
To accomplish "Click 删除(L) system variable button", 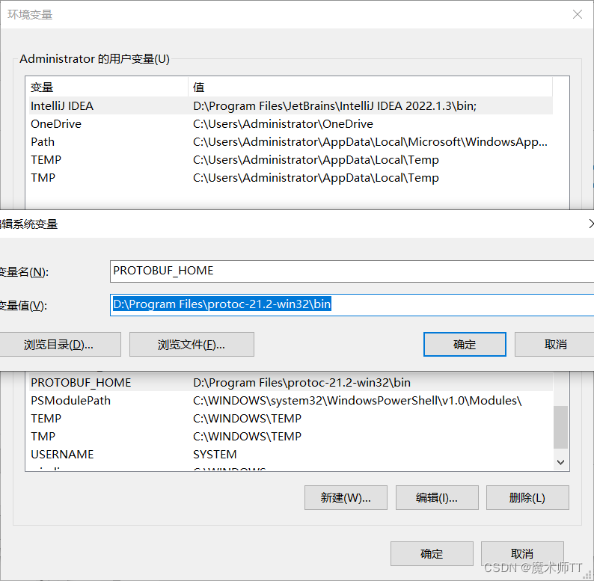I will click(x=527, y=498).
